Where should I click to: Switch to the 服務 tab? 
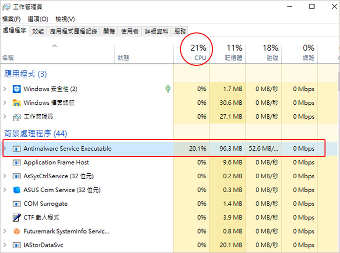coord(180,31)
